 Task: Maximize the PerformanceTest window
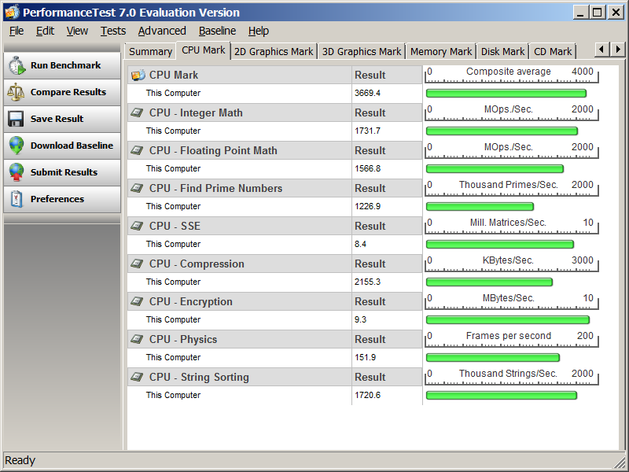[597, 13]
